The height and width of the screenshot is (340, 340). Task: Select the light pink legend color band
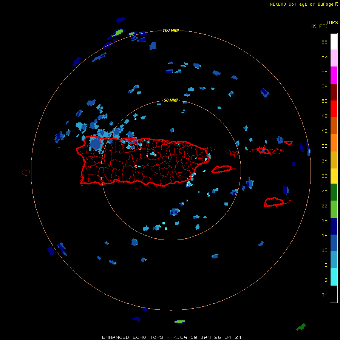(x=334, y=58)
